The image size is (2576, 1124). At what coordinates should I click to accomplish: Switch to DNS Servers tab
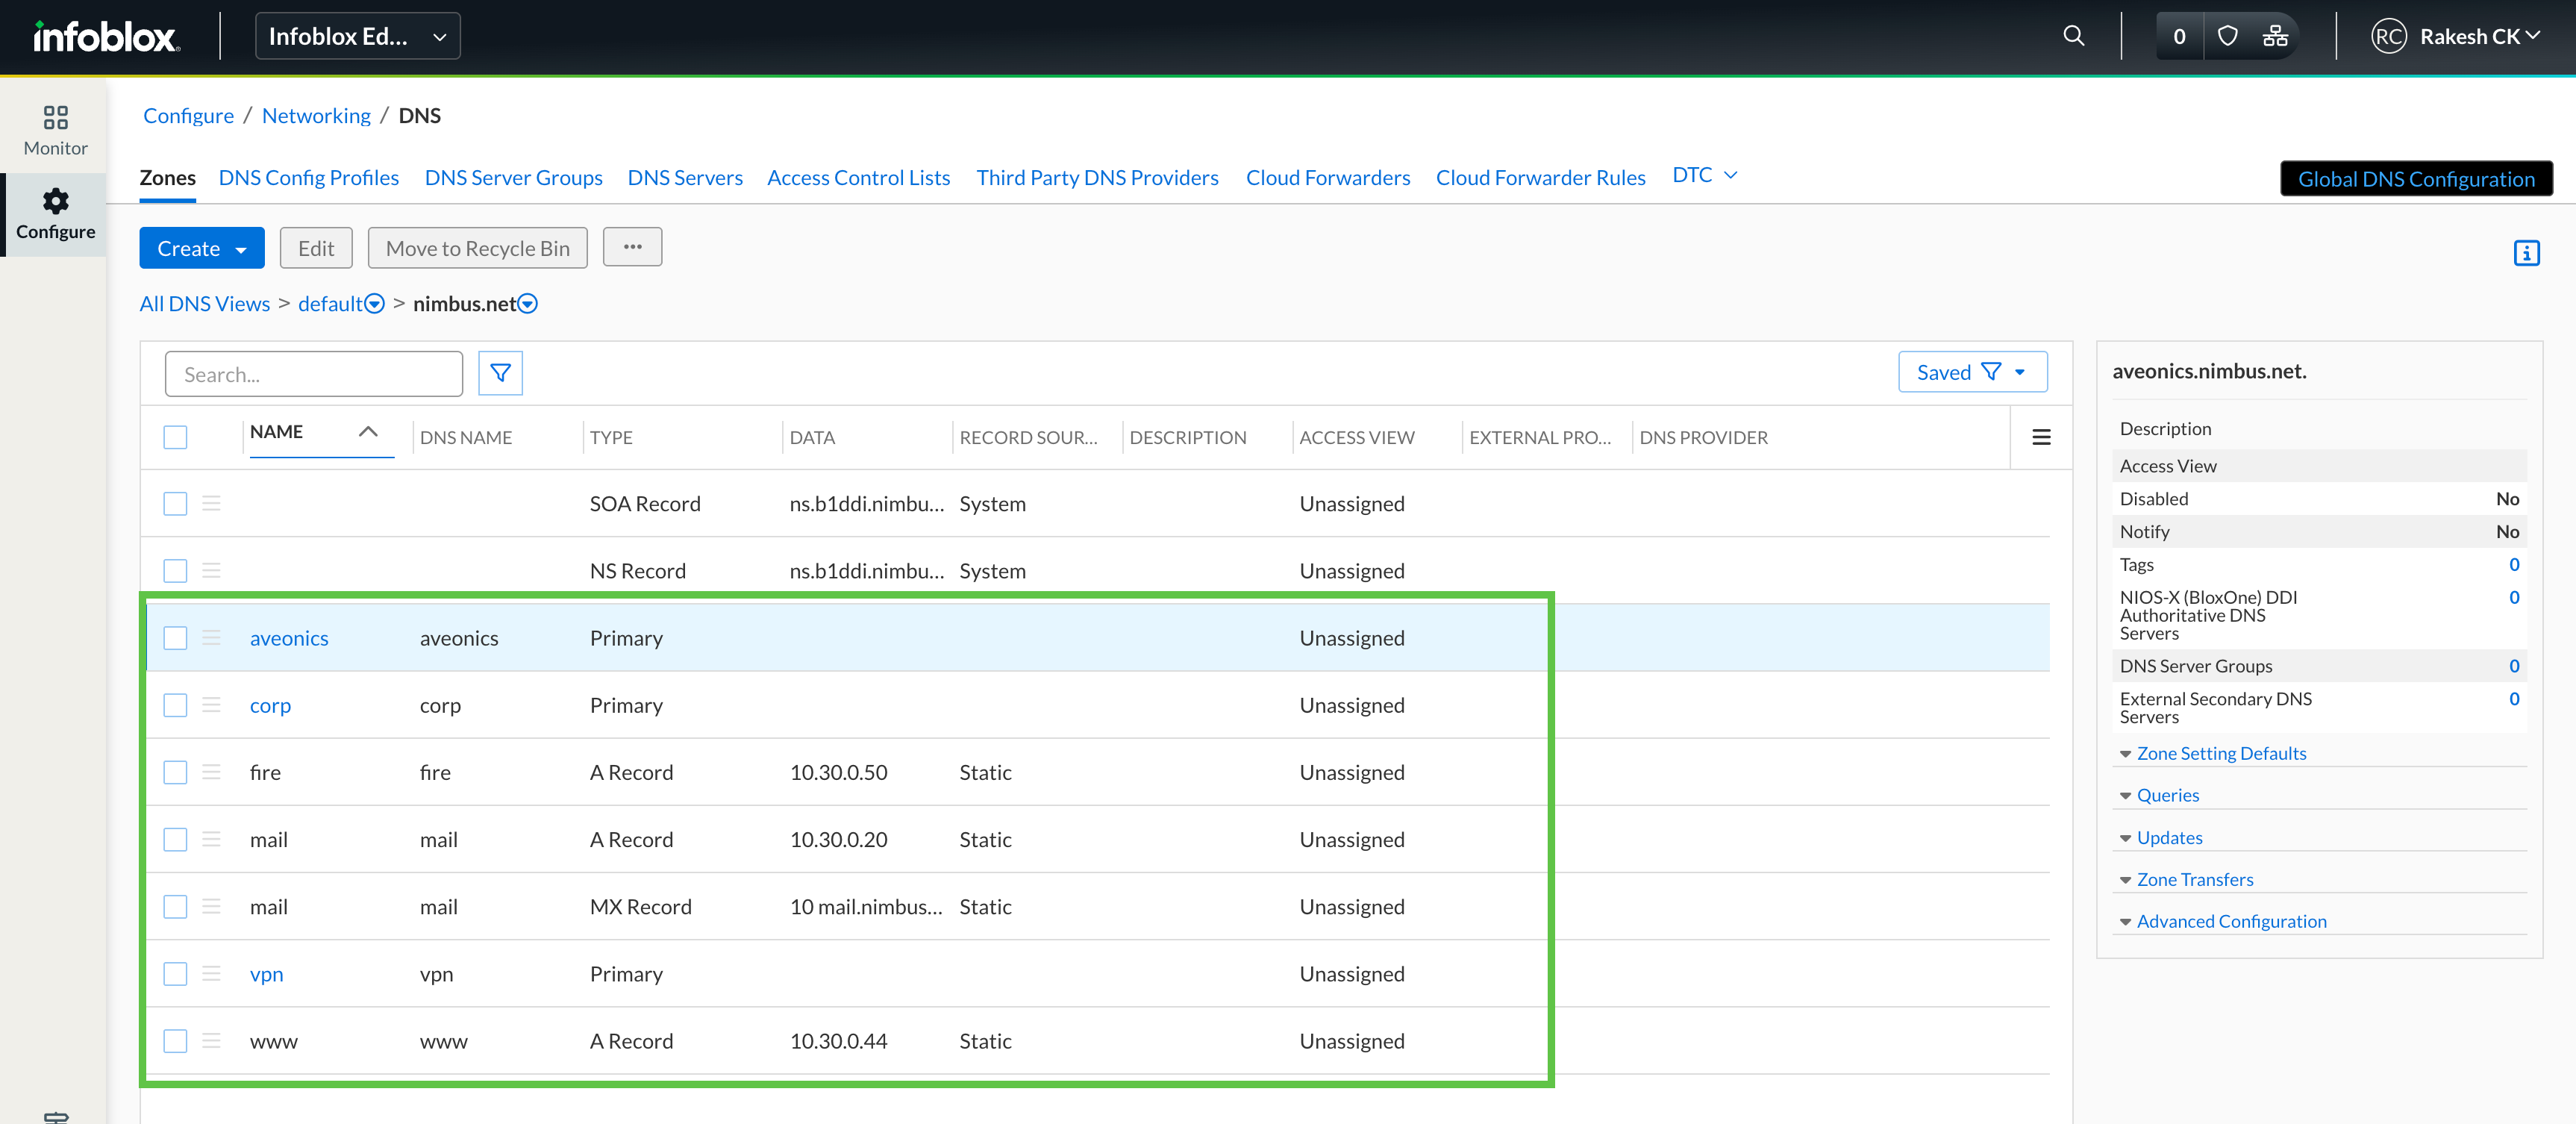click(684, 177)
